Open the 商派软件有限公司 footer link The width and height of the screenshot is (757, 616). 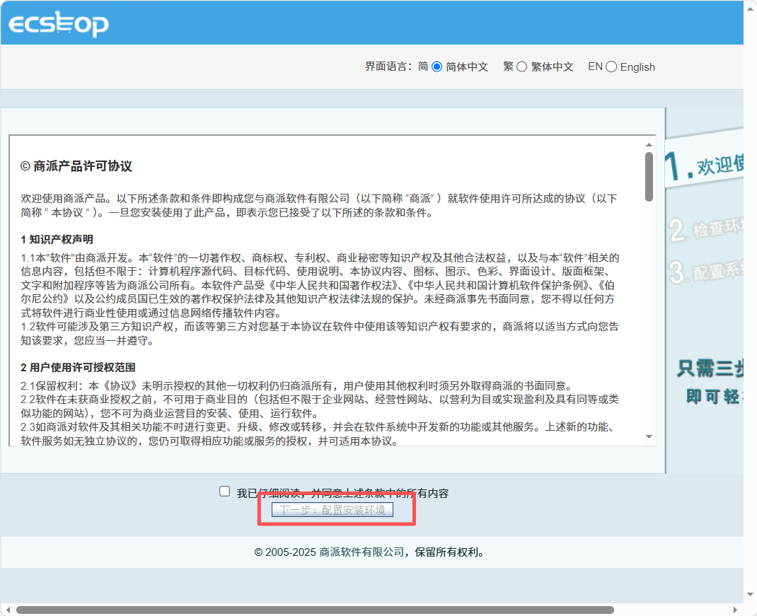pos(362,552)
